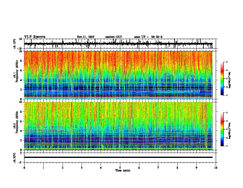Click time axis tick label "7"

pos(158,168)
